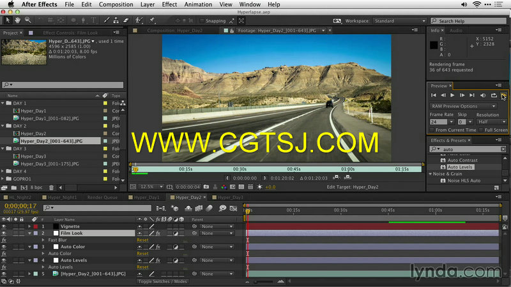Viewport: 511px width, 287px height.
Task: Open the Animation menu
Action: 198,4
